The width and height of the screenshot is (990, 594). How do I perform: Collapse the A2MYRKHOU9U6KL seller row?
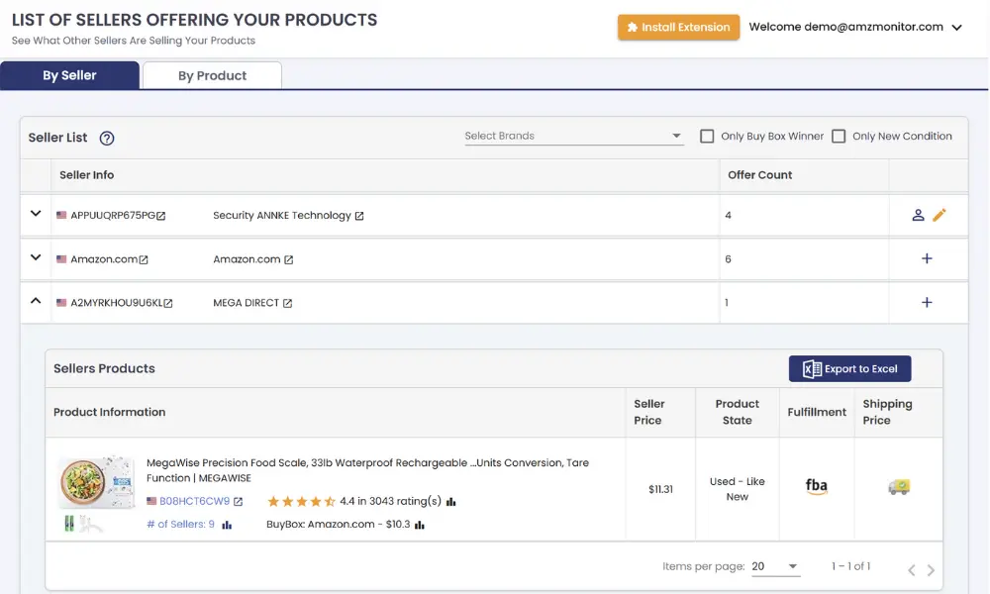pyautogui.click(x=36, y=301)
